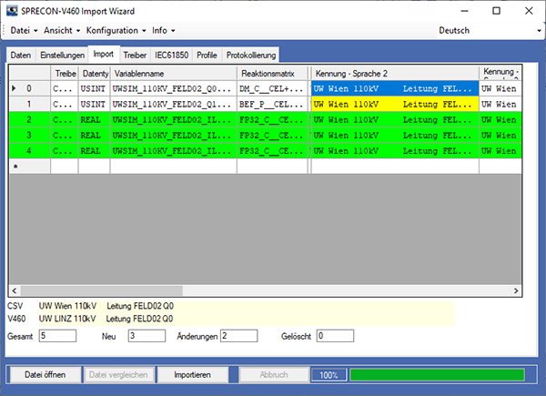Screen dimensions: 546x396
Task: Click the Gesamt count field
Action: coord(57,336)
